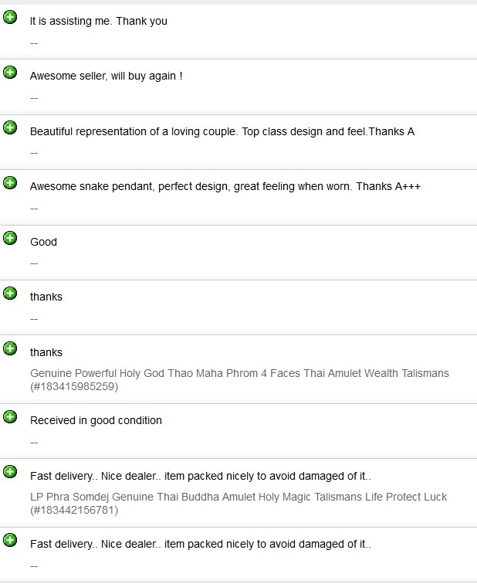Click item number #183415985259

74,386
